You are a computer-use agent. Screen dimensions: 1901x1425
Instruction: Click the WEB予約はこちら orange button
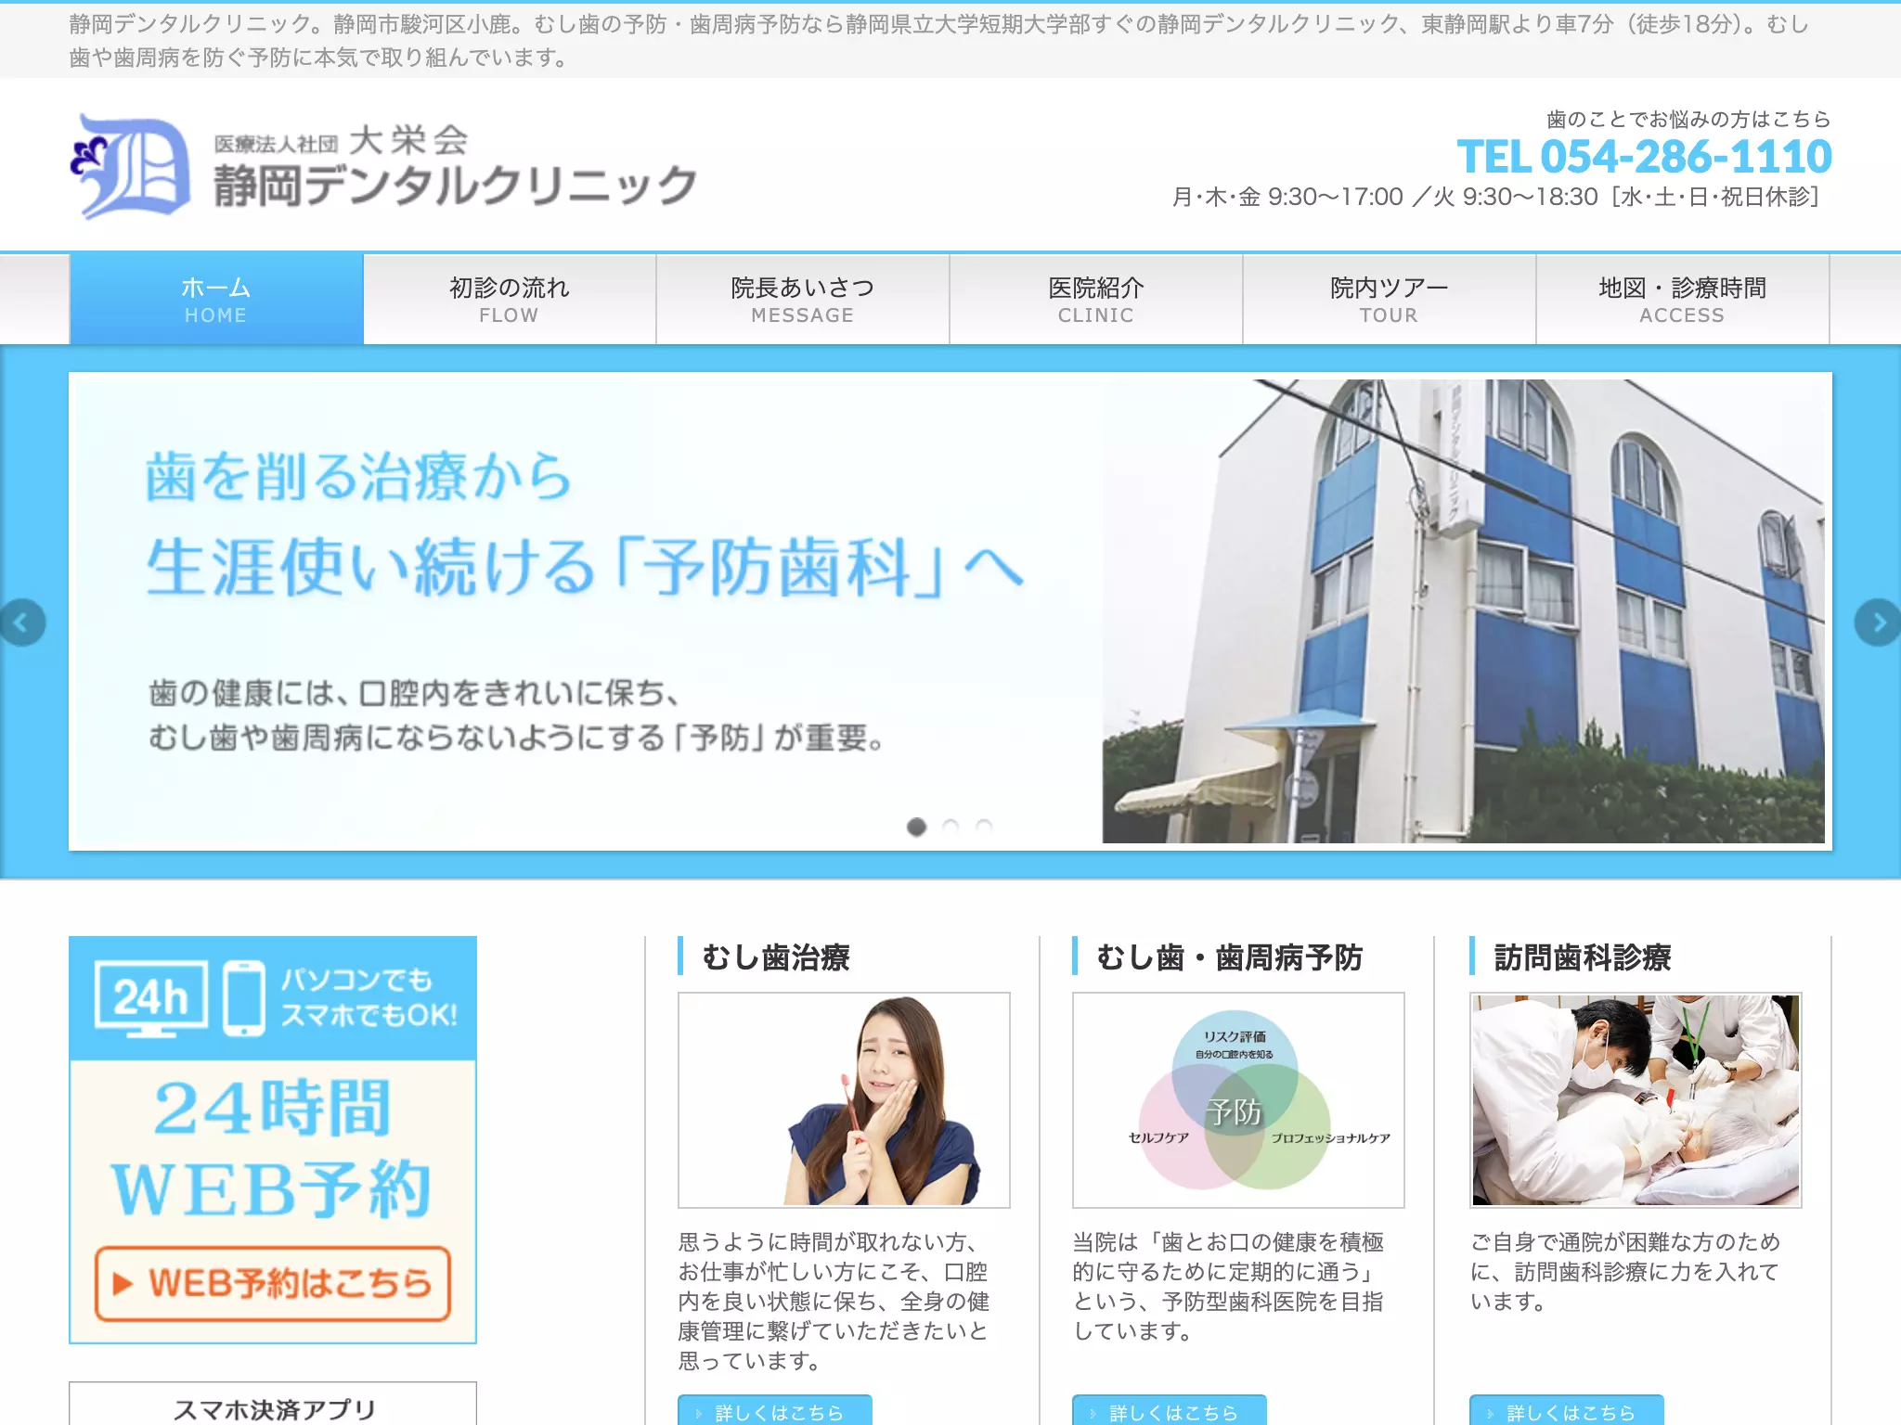tap(273, 1284)
